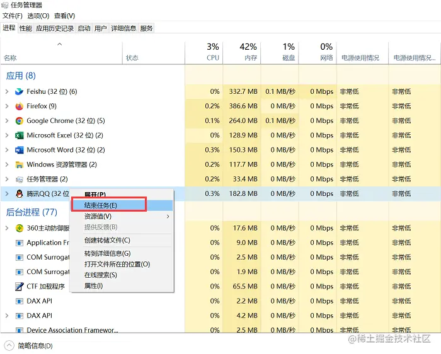Click 腾讯QQ memory value 182.8 MB
The image size is (441, 354).
click(x=243, y=194)
